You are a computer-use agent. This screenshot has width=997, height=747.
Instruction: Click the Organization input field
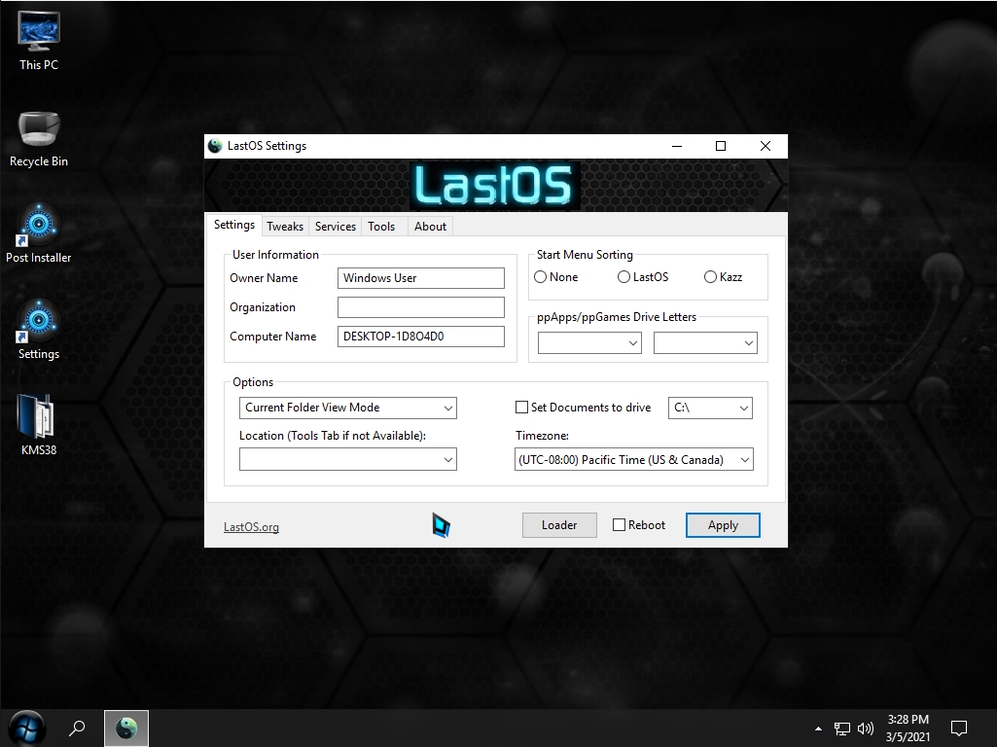click(x=421, y=307)
